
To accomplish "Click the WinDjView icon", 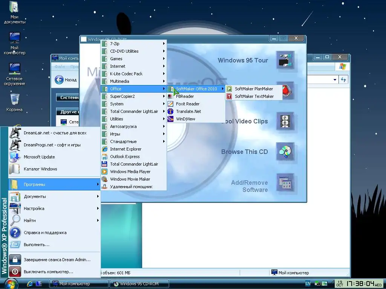I will tap(170, 119).
